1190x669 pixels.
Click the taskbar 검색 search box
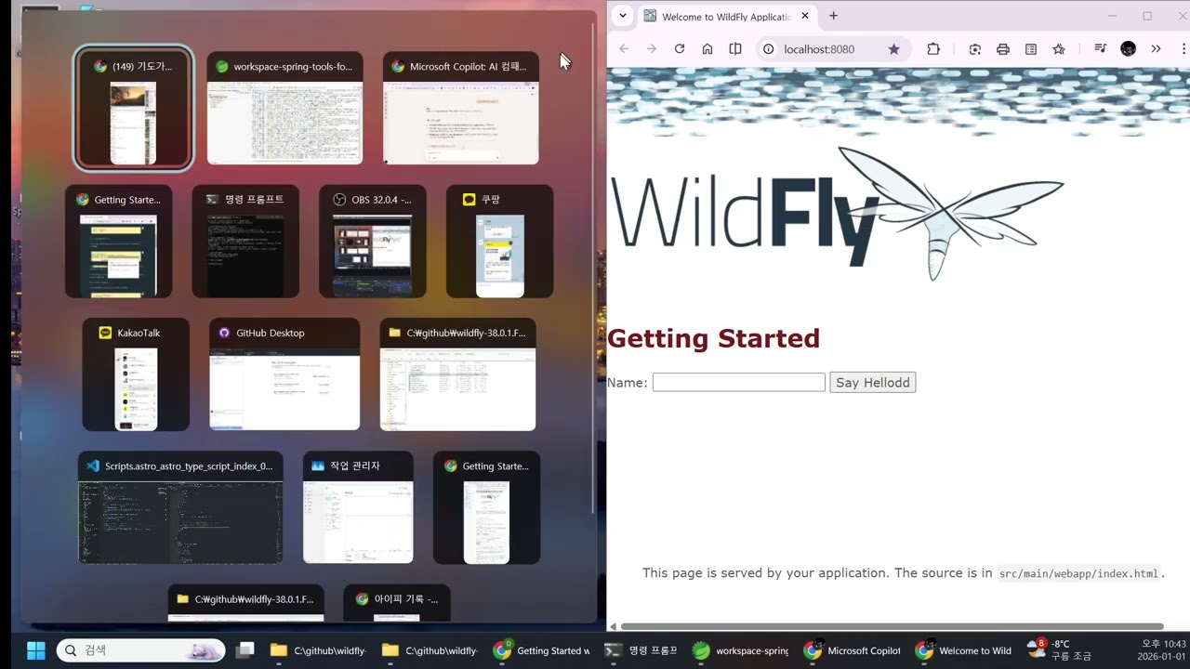point(140,650)
